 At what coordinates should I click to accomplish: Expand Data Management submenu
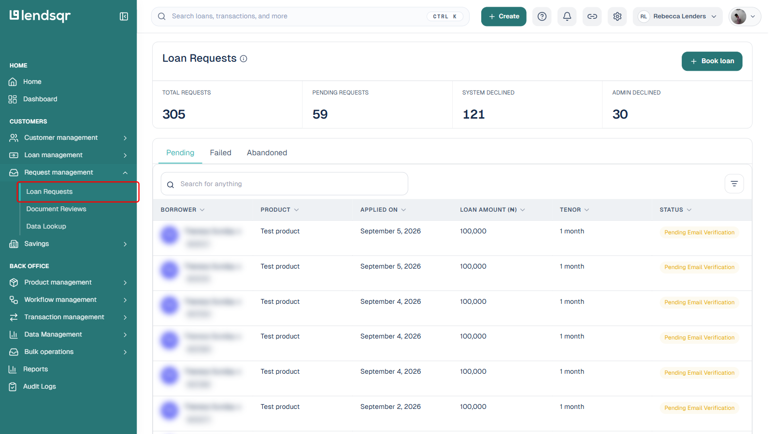[x=125, y=335]
